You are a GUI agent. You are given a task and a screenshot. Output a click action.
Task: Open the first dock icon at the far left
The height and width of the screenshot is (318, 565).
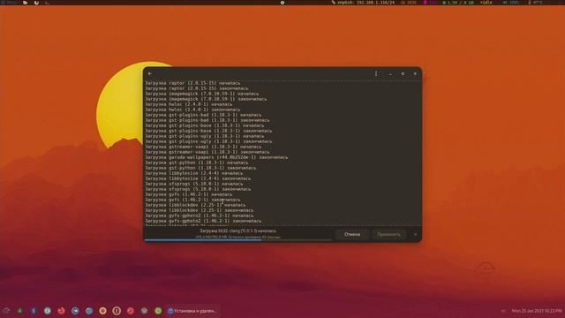pyautogui.click(x=6, y=310)
